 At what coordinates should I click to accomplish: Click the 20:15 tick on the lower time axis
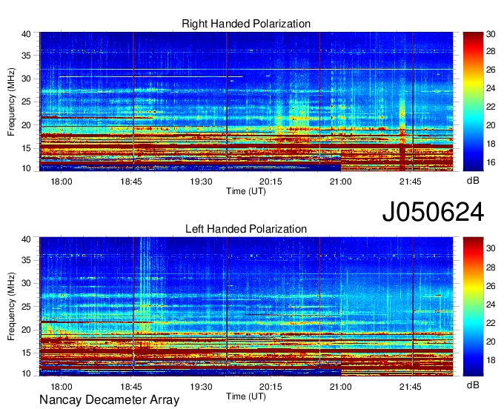point(271,387)
